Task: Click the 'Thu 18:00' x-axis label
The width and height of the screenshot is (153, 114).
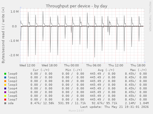Action: pyautogui.click(x=138, y=65)
